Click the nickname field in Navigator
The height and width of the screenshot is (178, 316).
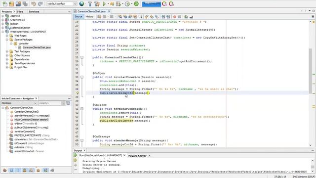[x=23, y=147]
